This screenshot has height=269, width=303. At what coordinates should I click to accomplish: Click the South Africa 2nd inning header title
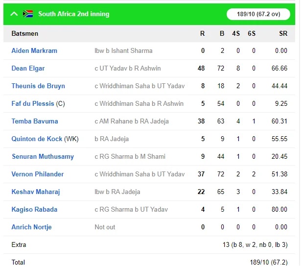pyautogui.click(x=74, y=14)
